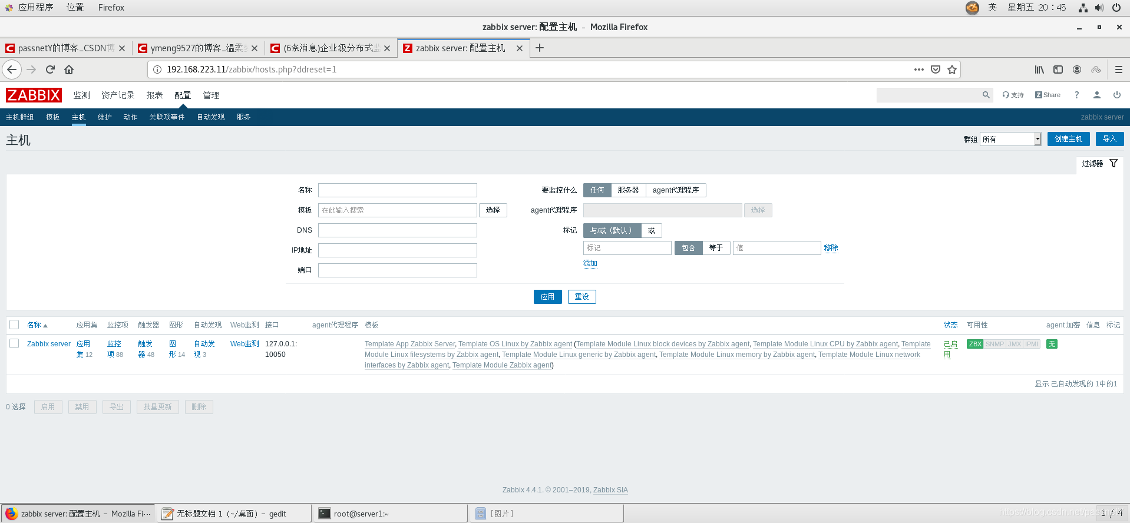This screenshot has width=1130, height=523.
Task: Open the 管理 main menu
Action: [x=211, y=95]
